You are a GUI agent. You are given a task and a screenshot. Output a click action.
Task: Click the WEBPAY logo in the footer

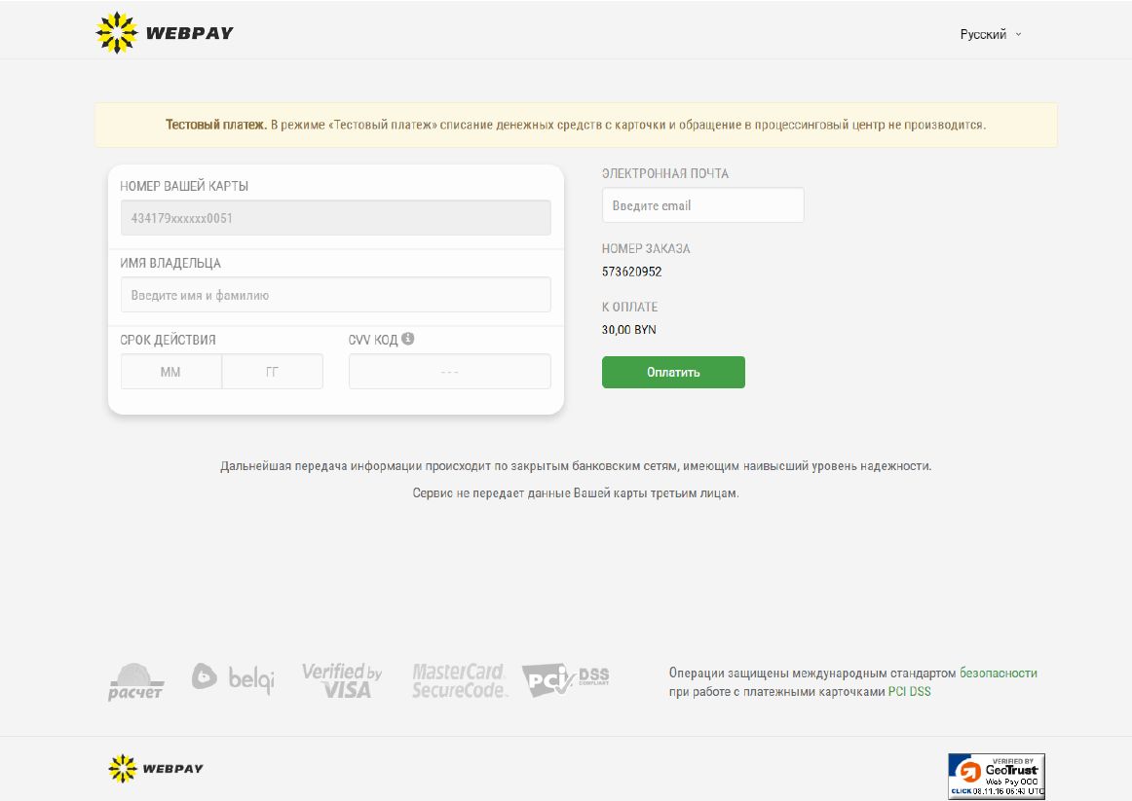156,768
